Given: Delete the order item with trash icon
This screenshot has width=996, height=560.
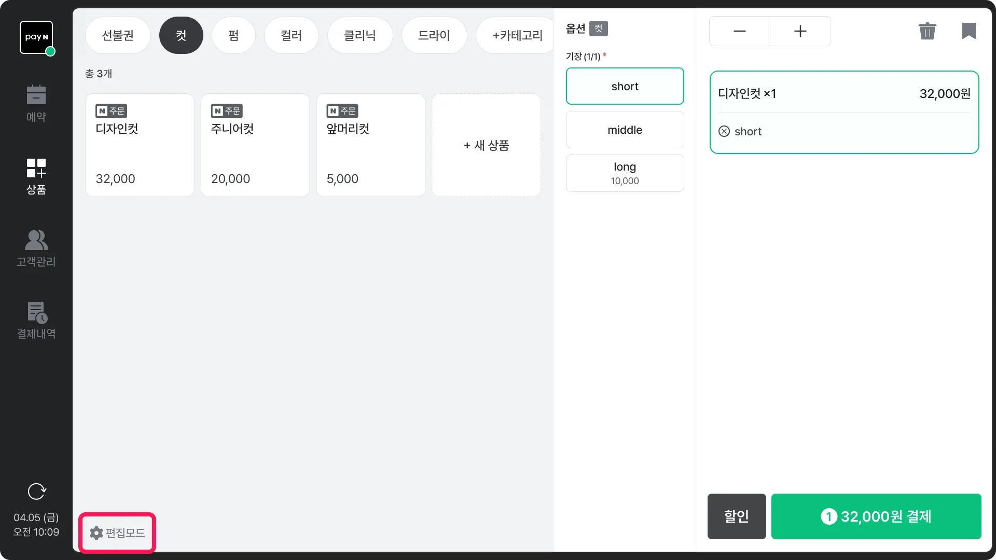Looking at the screenshot, I should click(927, 31).
